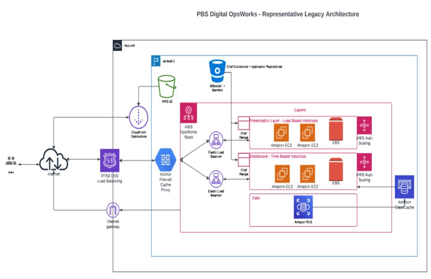
Task: Click the upper Elastic Load Balancer icon
Action: point(215,140)
